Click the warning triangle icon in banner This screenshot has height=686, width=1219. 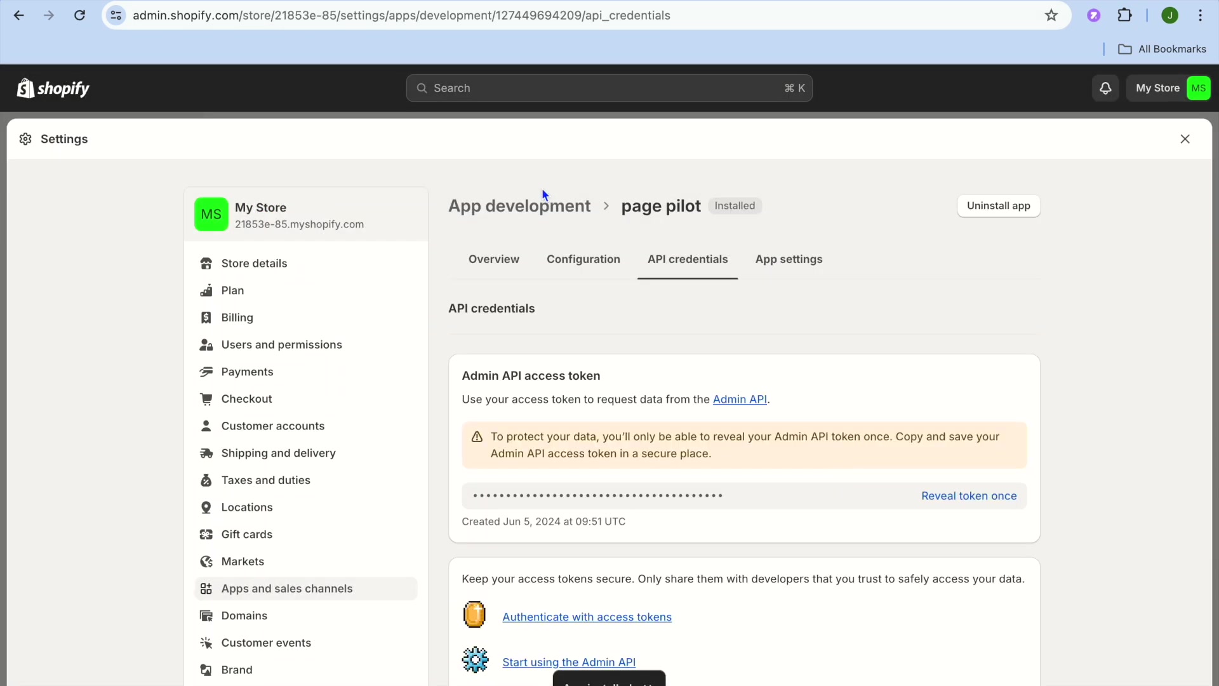(x=477, y=437)
